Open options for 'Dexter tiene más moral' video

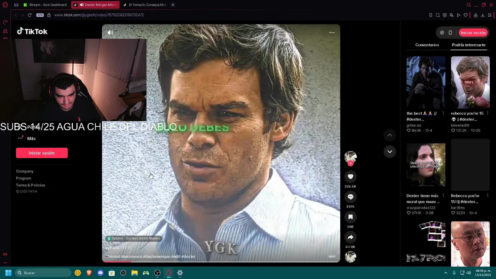(x=443, y=196)
